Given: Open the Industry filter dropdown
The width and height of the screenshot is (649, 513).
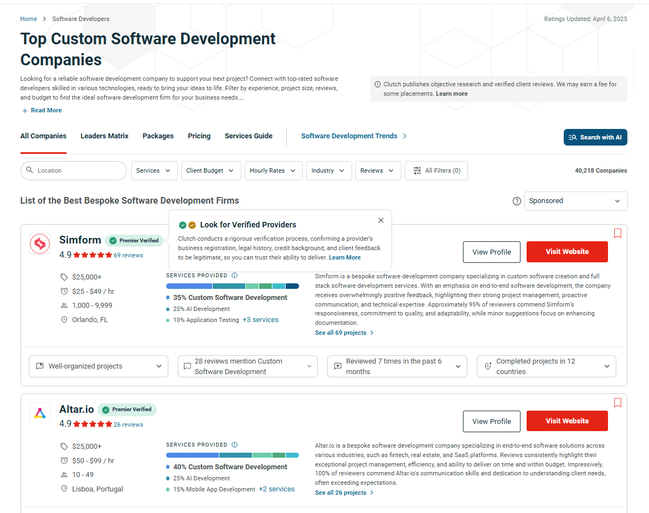Looking at the screenshot, I should (329, 171).
